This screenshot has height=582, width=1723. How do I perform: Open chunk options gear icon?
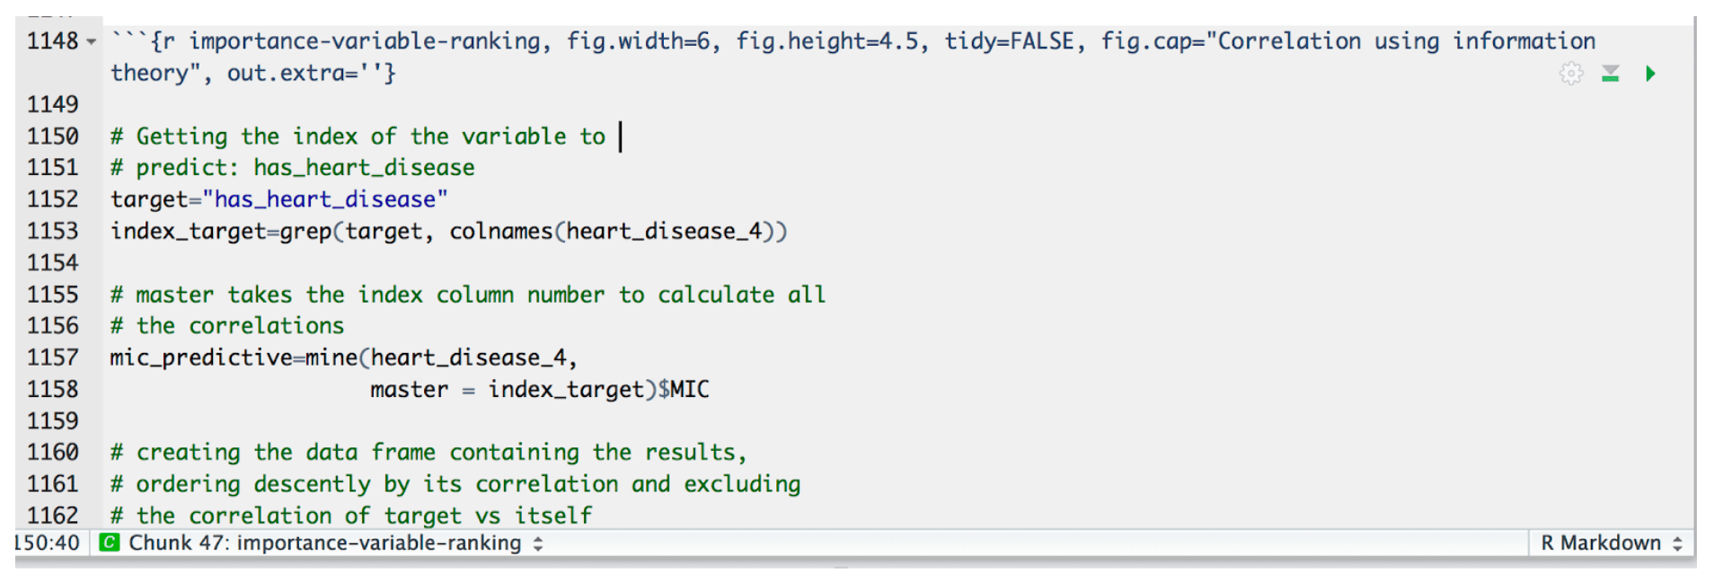pyautogui.click(x=1570, y=74)
